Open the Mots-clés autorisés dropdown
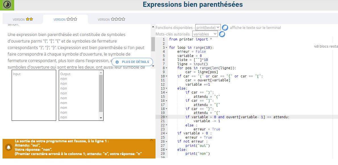Screen dimensions: 338x165 [205, 34]
